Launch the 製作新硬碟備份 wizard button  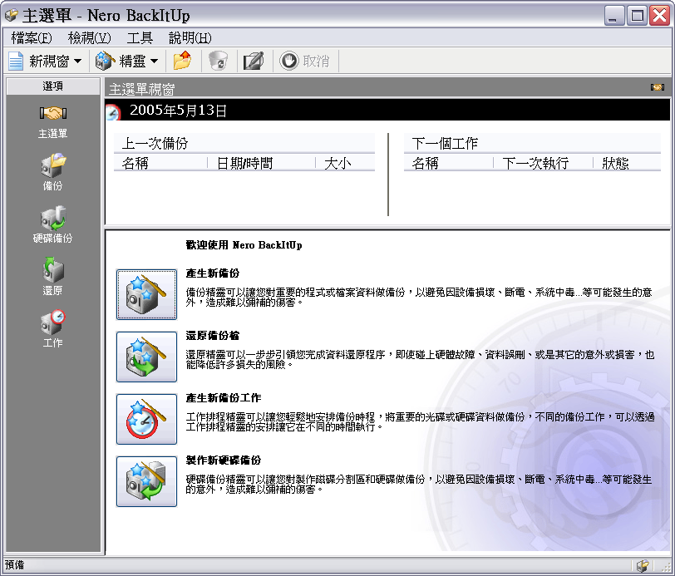point(146,482)
